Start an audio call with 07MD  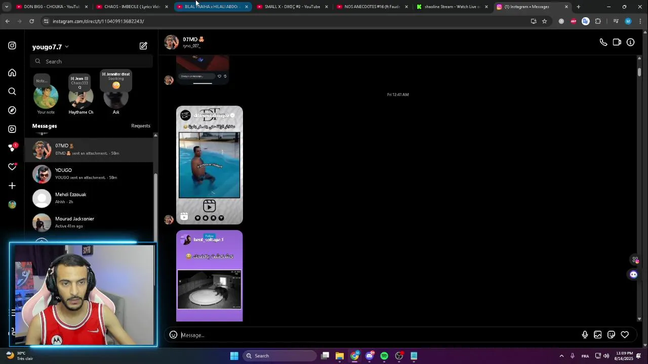coord(603,42)
